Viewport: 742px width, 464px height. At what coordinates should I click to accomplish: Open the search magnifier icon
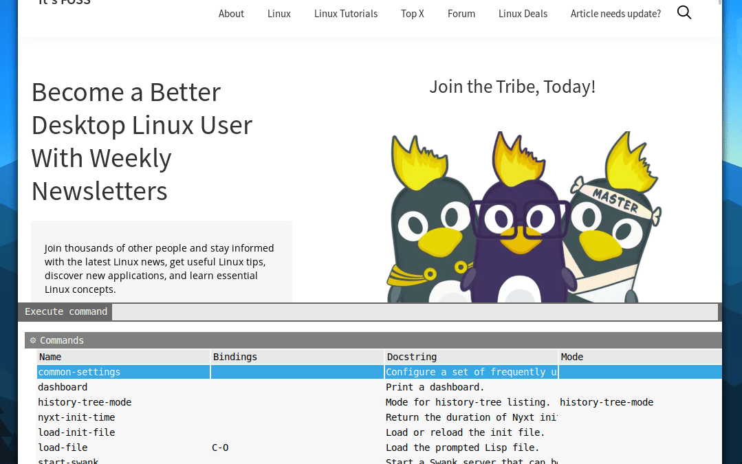(x=684, y=13)
